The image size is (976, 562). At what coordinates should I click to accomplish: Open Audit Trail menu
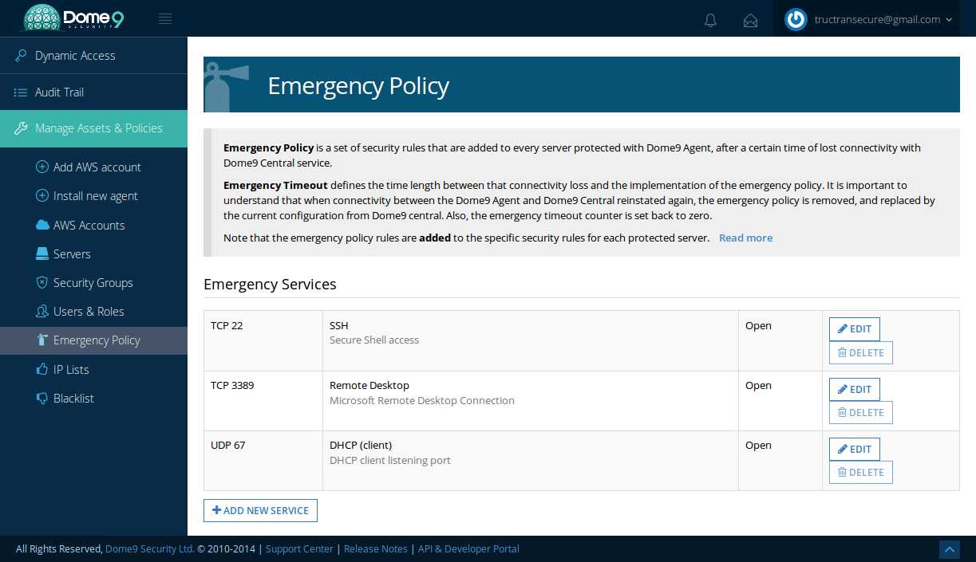pos(59,92)
